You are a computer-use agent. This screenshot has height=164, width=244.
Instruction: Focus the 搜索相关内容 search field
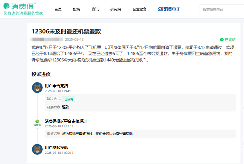pos(222,9)
